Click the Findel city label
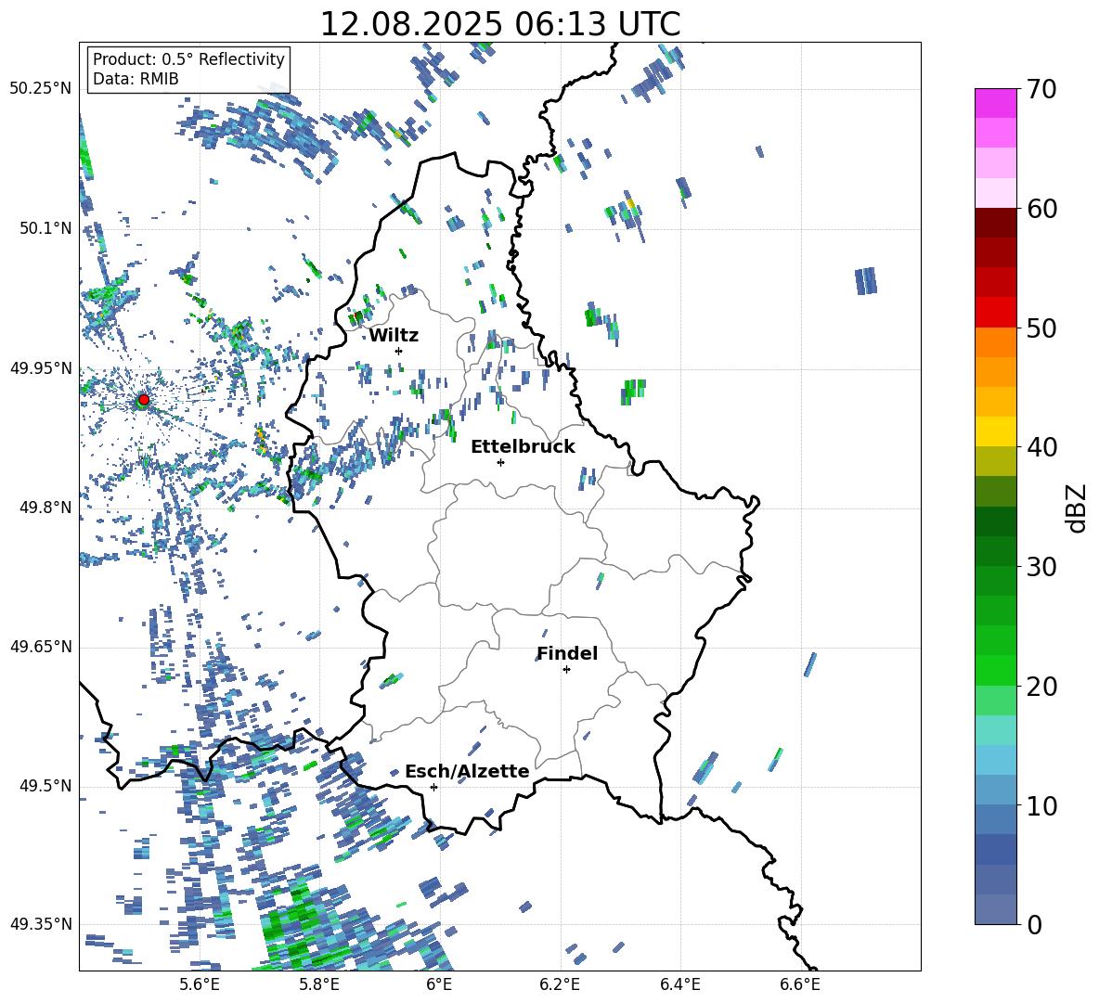Image resolution: width=1099 pixels, height=1003 pixels. tap(567, 653)
